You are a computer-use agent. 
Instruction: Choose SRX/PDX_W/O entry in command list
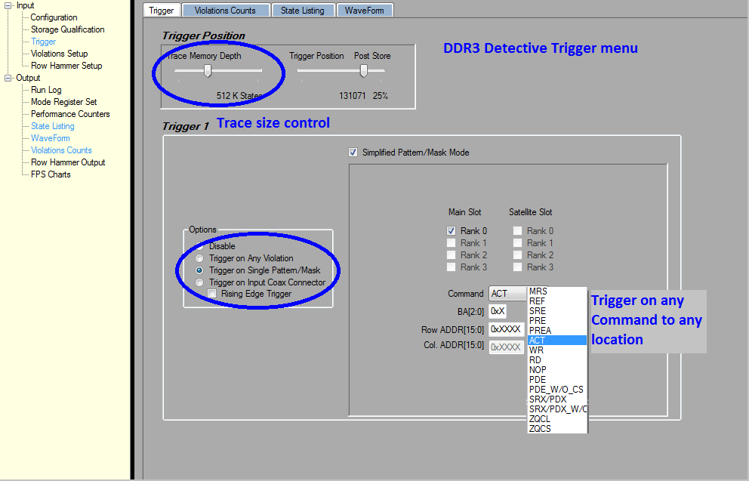click(x=557, y=409)
